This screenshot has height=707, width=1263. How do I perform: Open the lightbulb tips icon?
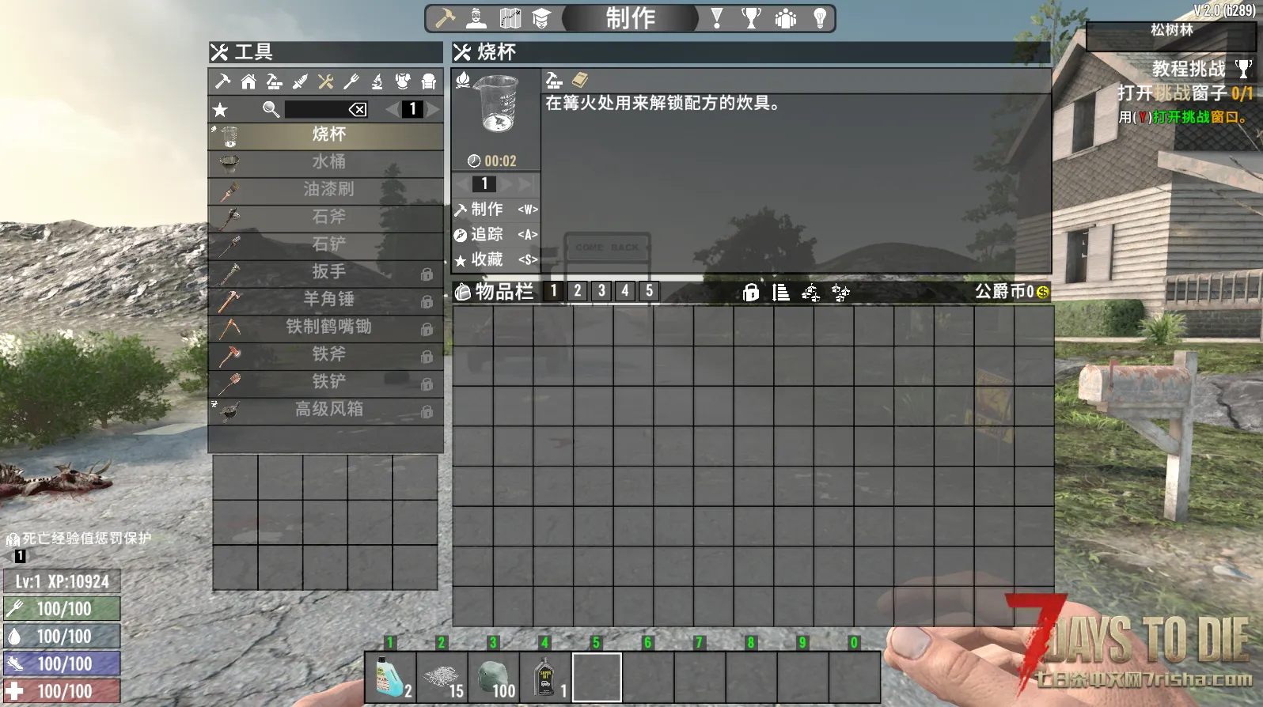820,17
